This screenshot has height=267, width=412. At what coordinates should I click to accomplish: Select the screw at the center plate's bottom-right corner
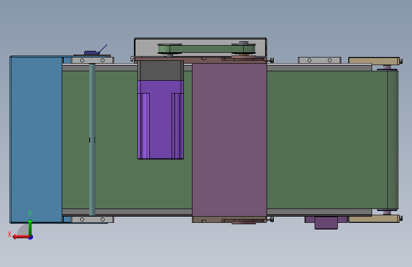coord(271,219)
